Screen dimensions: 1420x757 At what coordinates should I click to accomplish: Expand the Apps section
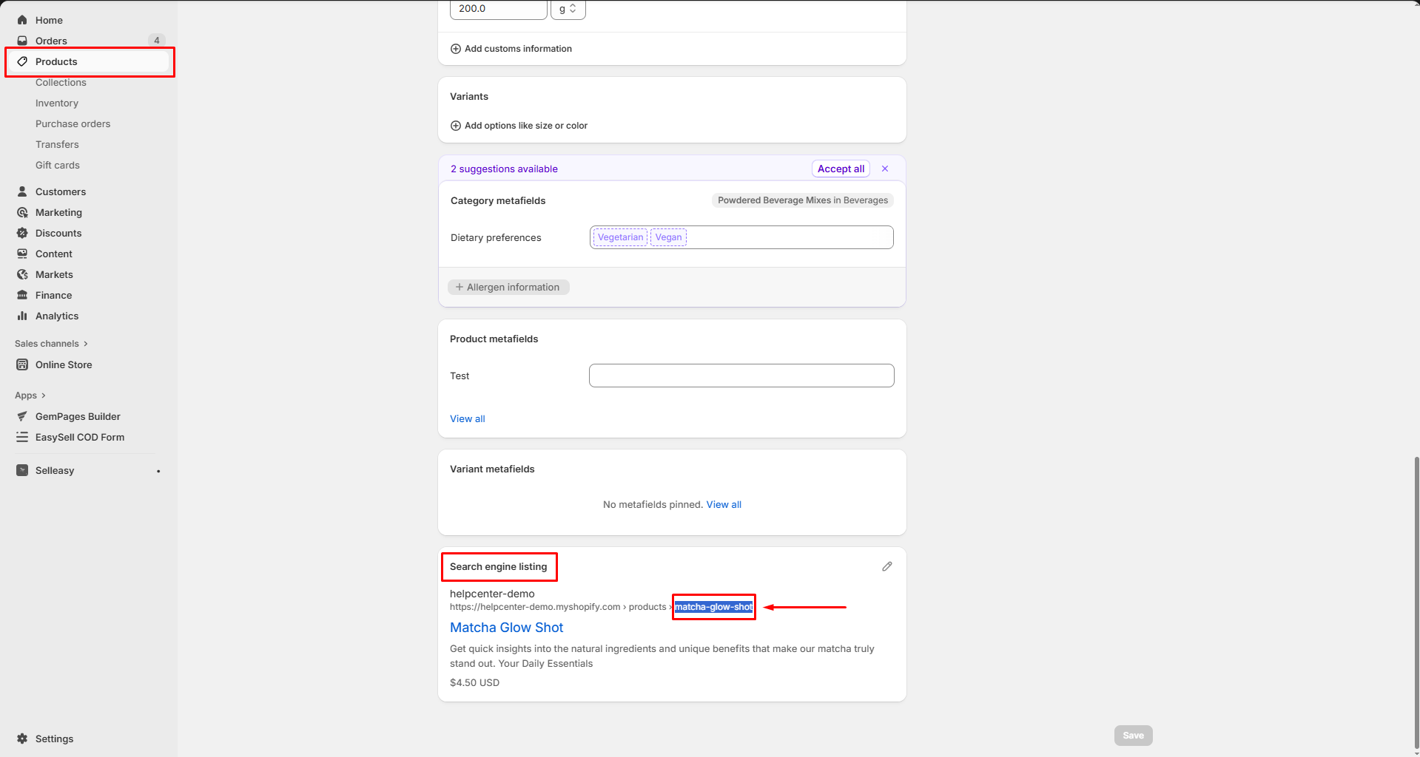click(x=30, y=396)
